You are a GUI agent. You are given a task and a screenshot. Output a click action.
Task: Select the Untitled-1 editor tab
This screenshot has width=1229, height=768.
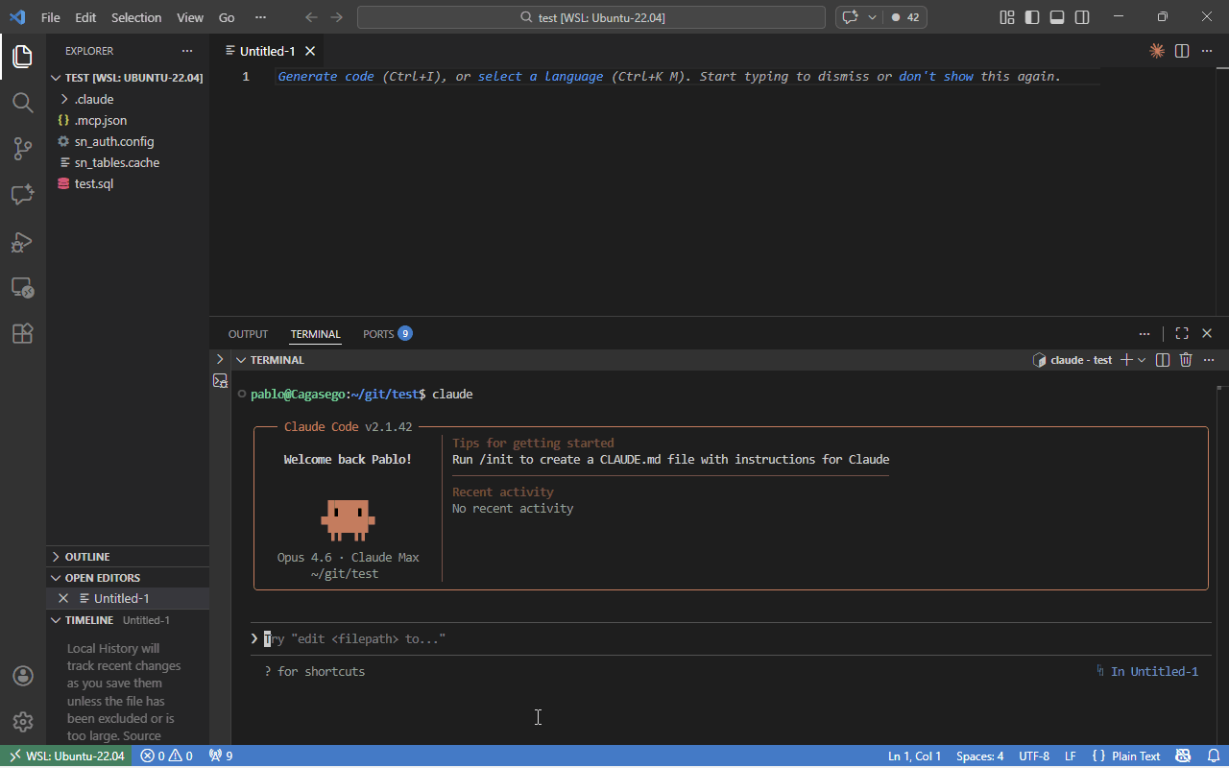click(268, 51)
